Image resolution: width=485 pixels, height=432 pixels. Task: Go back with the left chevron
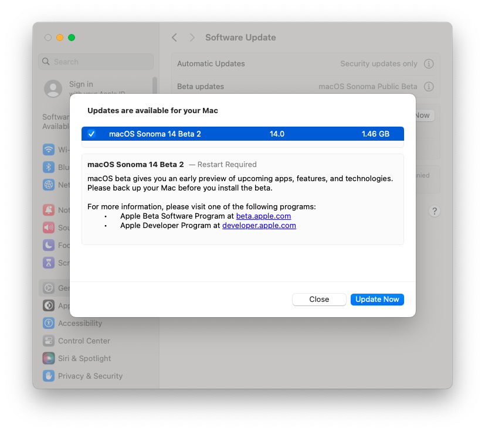tap(174, 38)
